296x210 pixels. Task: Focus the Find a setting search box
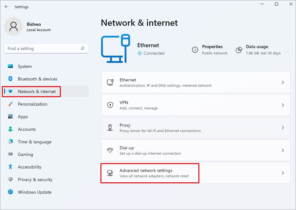pos(46,48)
